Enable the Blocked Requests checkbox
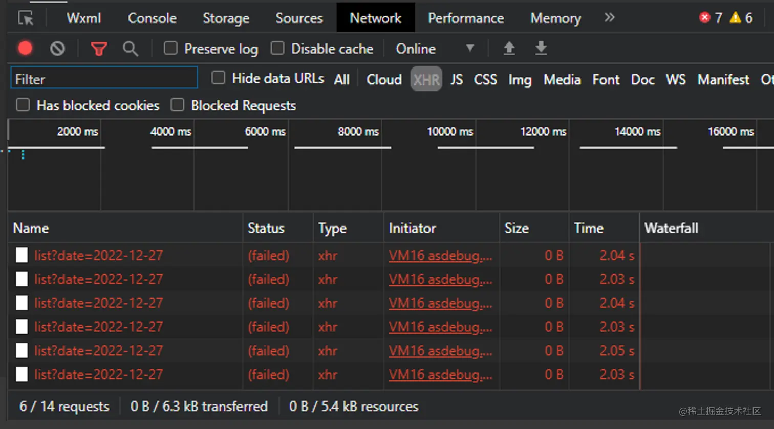The image size is (774, 429). click(178, 105)
